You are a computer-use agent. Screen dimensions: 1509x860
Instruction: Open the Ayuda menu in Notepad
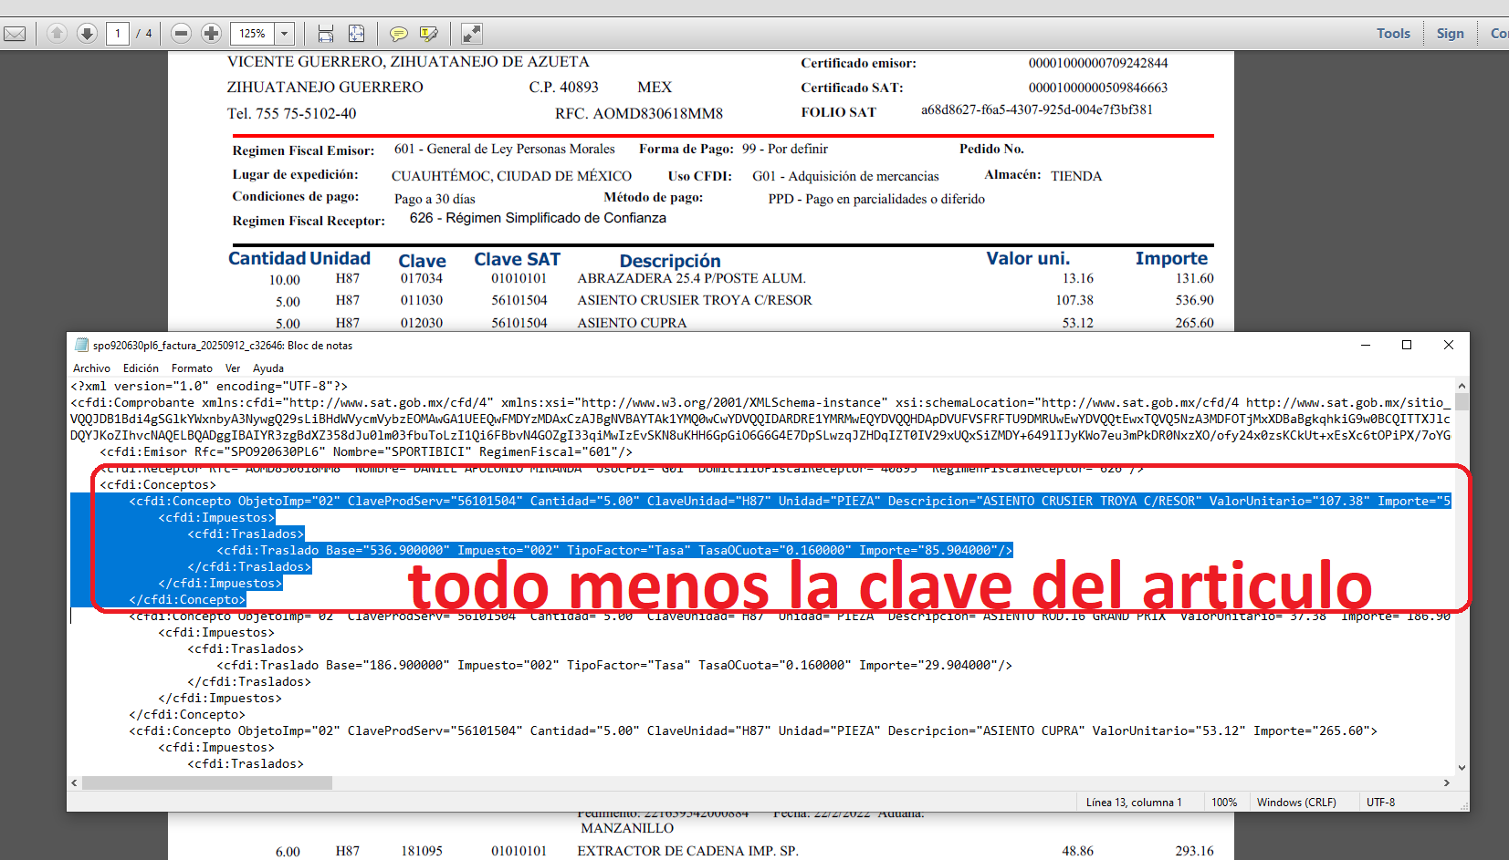point(268,368)
